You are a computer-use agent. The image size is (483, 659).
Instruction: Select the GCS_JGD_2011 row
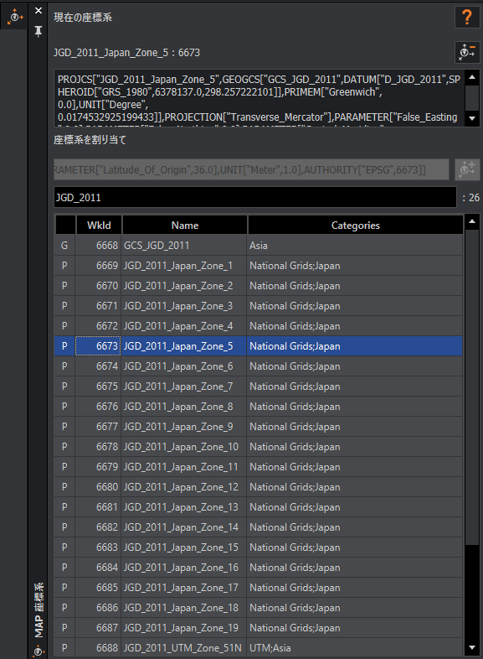[x=259, y=246]
